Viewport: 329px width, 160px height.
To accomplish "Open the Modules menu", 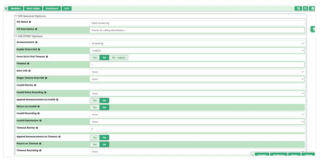I will click(16, 9).
